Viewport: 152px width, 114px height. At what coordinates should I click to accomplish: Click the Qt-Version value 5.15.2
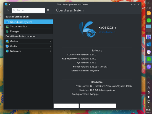[x=93, y=63]
